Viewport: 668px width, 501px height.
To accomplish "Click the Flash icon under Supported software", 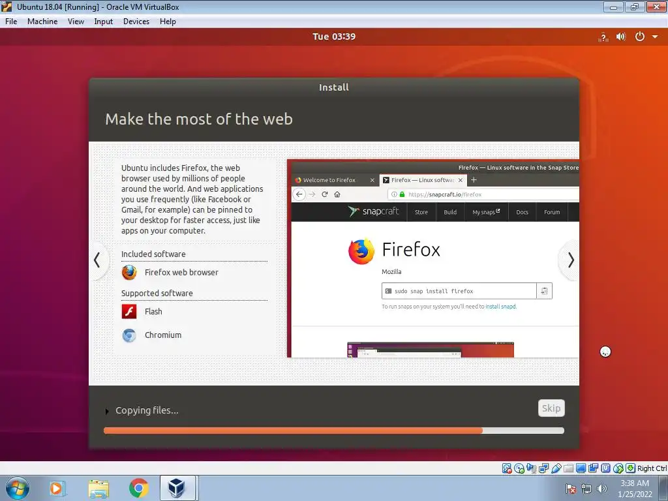I will coord(129,311).
